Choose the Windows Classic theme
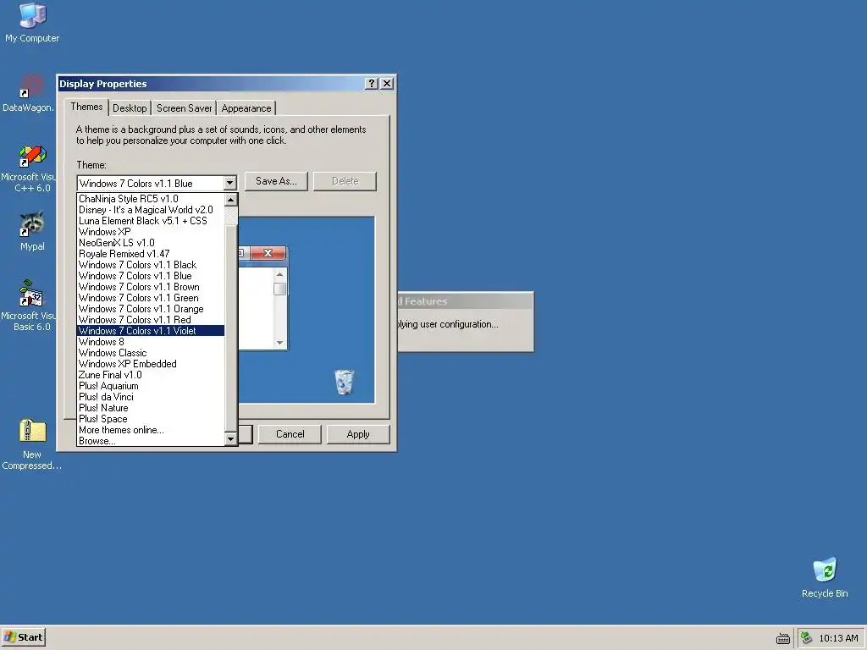This screenshot has width=867, height=650. coord(151,353)
